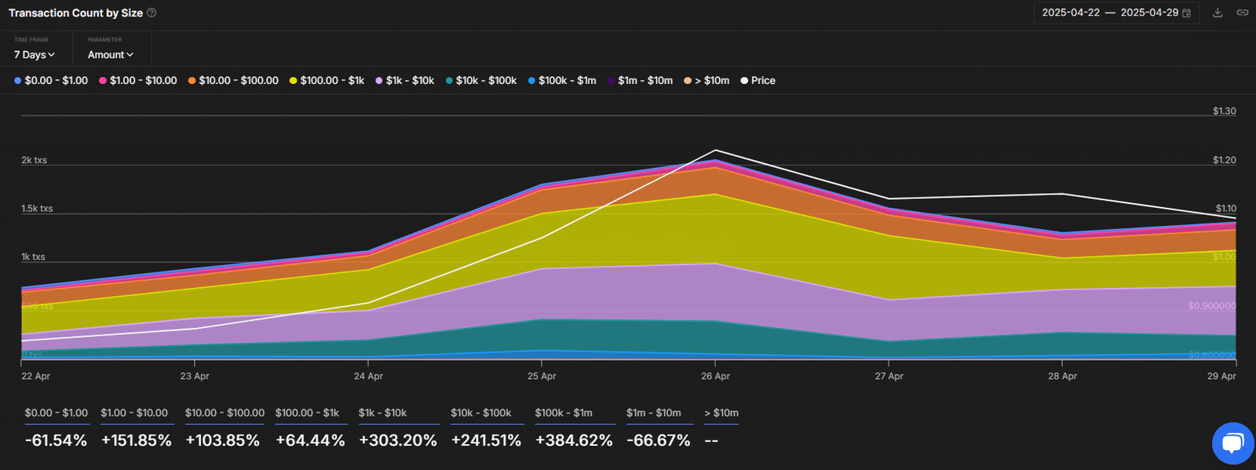Select the $10k - $100k summary tab
Screen dimensions: 1256x470
pos(480,414)
